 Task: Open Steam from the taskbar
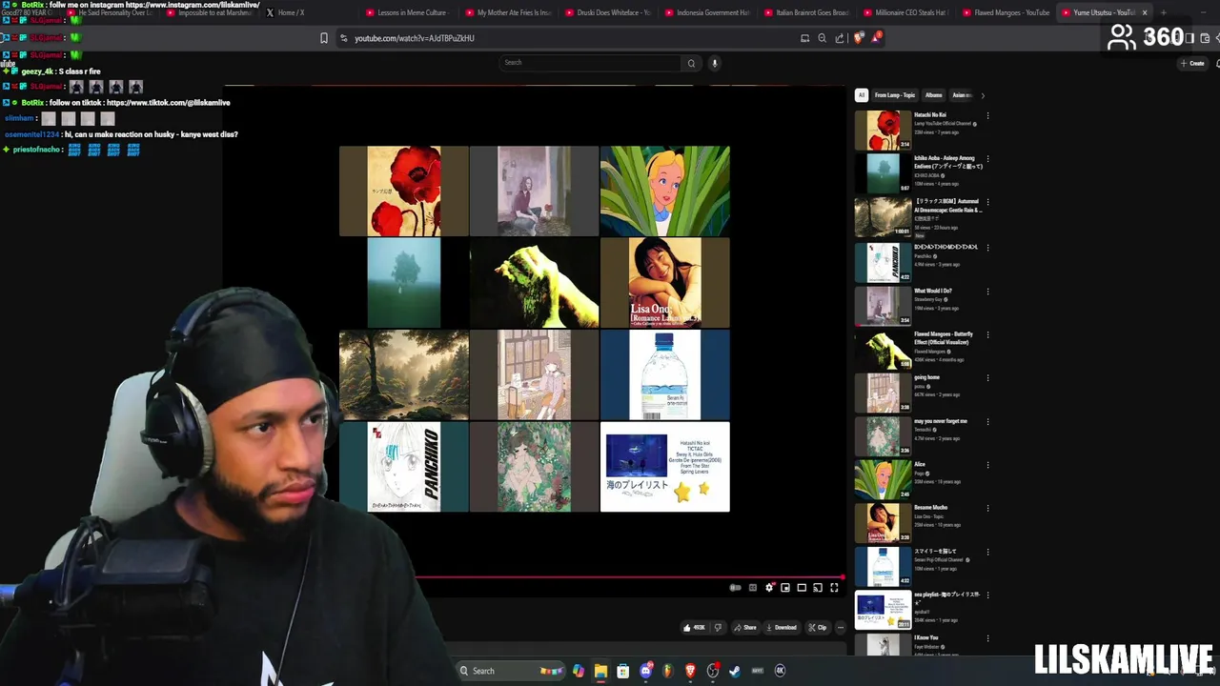coord(735,671)
